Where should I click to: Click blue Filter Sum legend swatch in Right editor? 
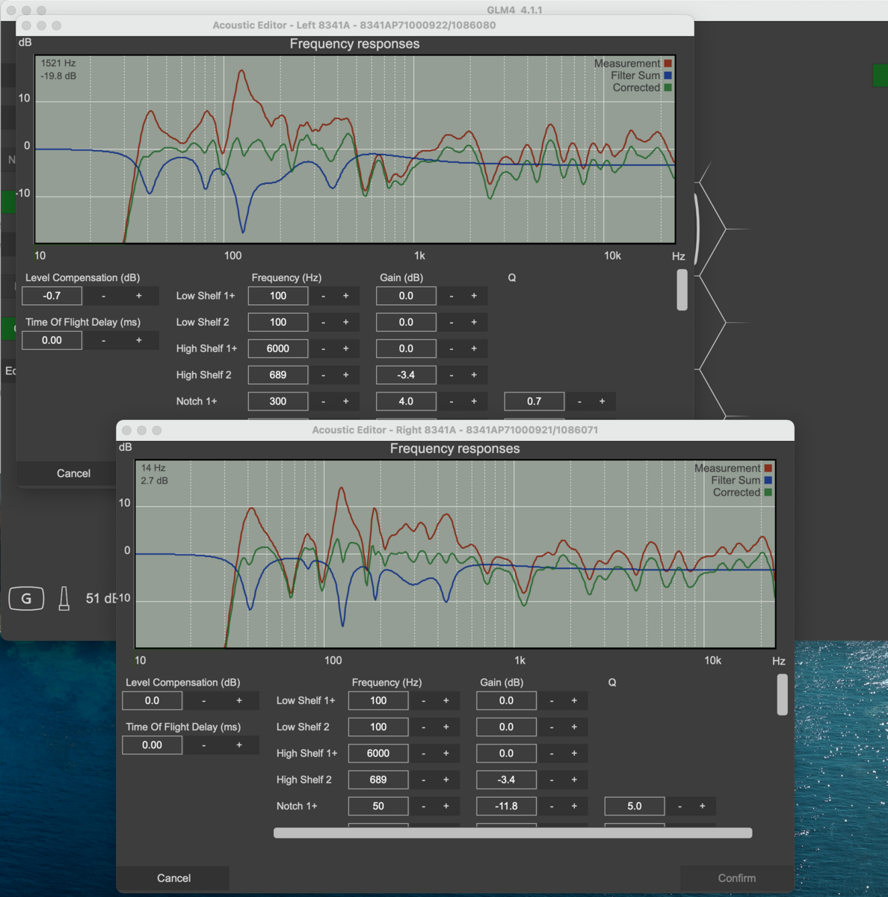(768, 481)
